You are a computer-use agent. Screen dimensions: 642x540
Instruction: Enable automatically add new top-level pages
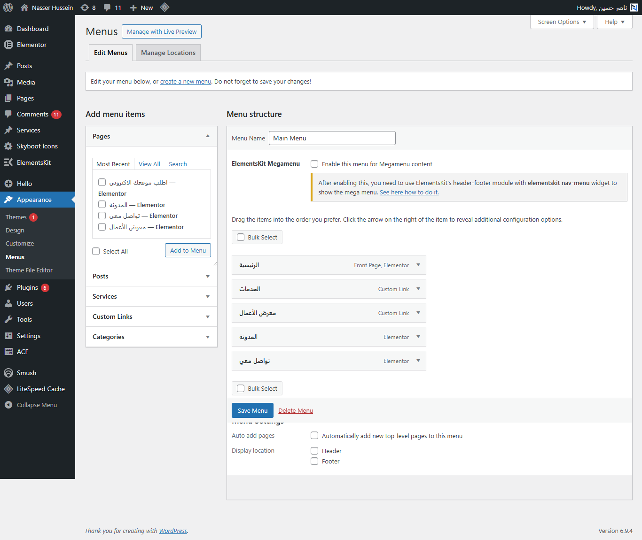point(314,435)
